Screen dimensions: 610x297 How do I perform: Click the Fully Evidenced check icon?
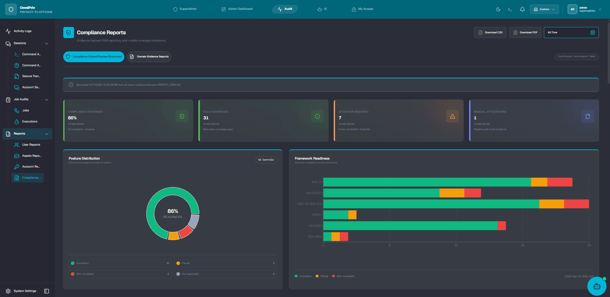point(317,116)
